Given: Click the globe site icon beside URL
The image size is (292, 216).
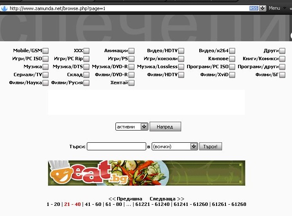Looking at the screenshot, I should [4, 8].
